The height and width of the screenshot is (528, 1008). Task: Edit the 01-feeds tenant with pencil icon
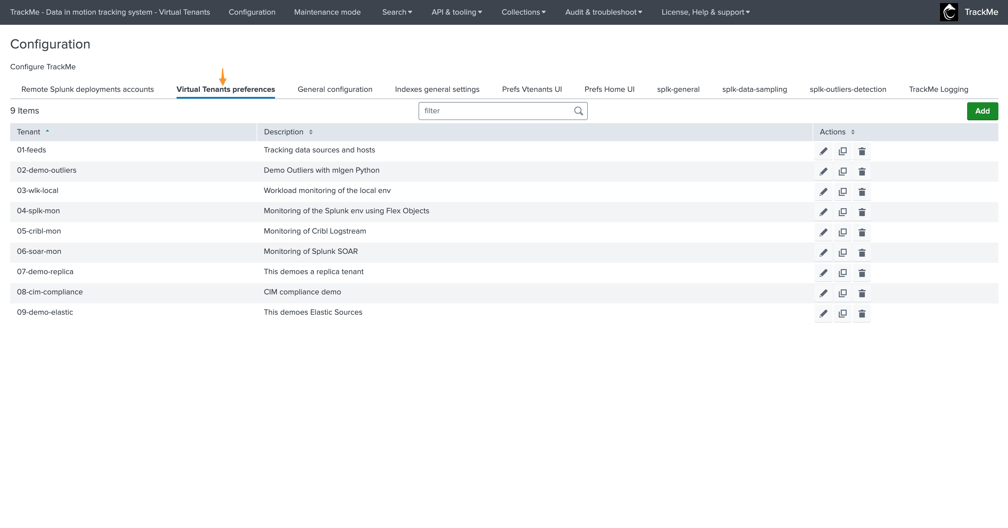(823, 151)
